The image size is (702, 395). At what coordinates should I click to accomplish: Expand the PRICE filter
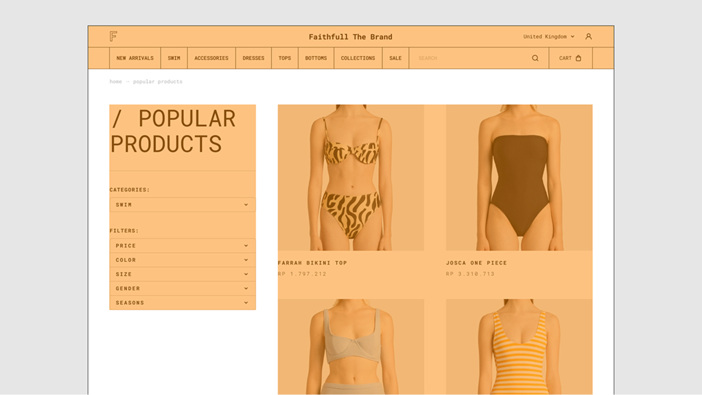click(182, 246)
